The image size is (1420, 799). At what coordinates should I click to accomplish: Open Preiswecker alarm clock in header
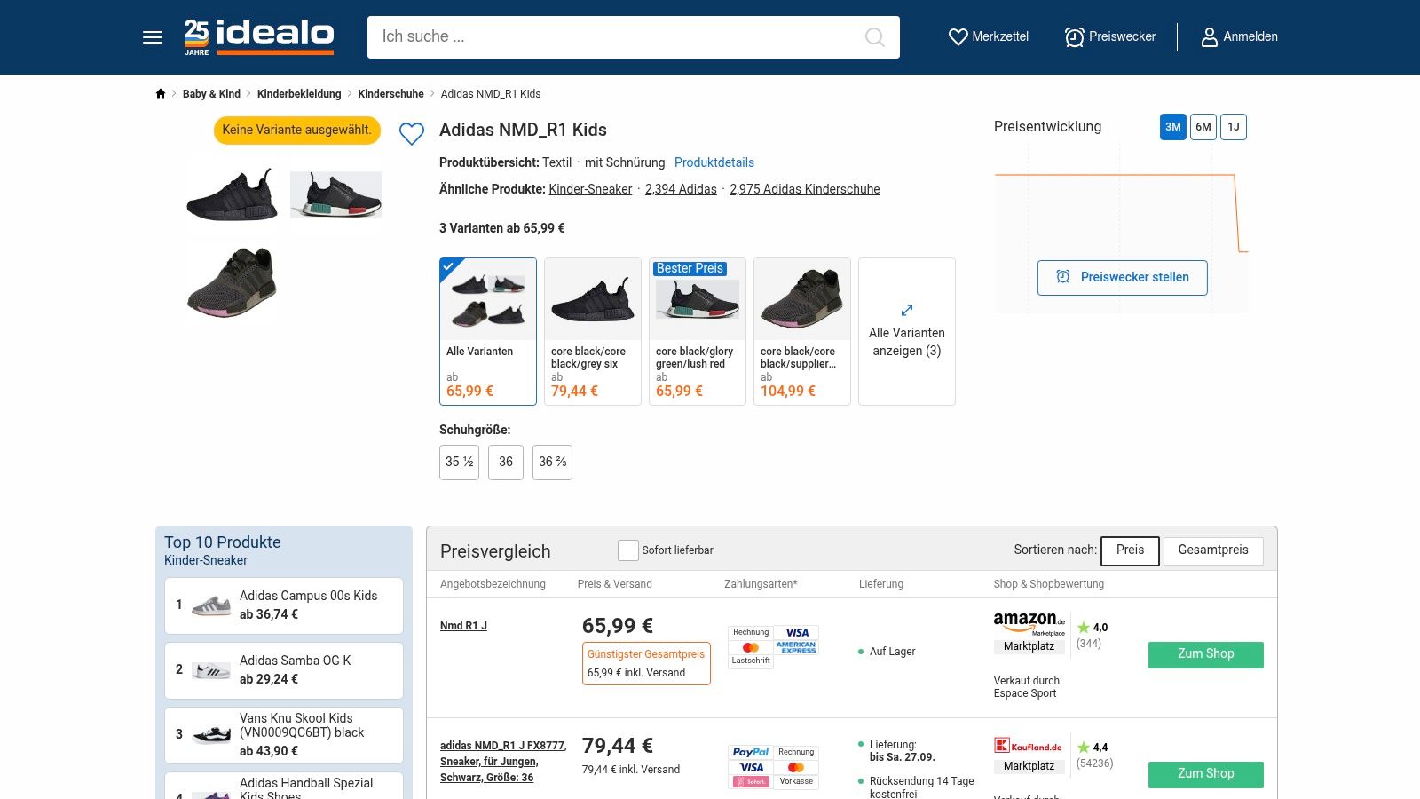tap(1075, 37)
